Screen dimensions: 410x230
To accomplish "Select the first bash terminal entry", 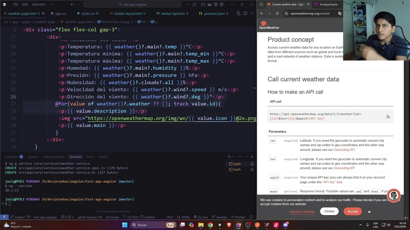I will pos(241,164).
